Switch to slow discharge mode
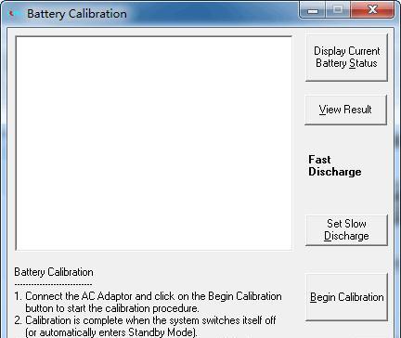Screen dimensions: 401x338 (346, 229)
